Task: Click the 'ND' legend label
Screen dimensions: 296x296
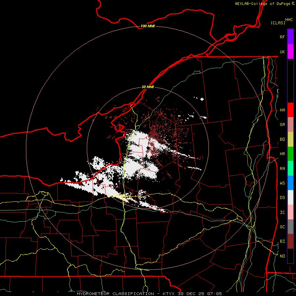Action: point(283,256)
